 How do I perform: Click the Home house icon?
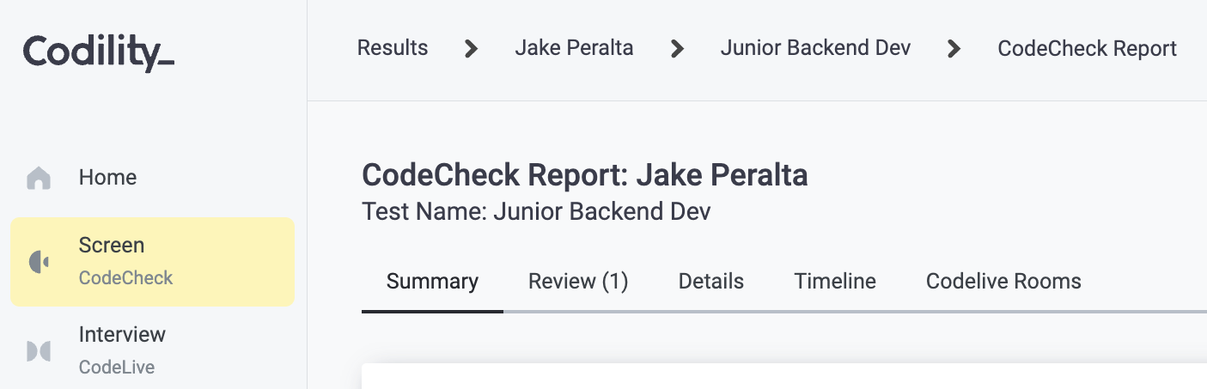pos(39,178)
